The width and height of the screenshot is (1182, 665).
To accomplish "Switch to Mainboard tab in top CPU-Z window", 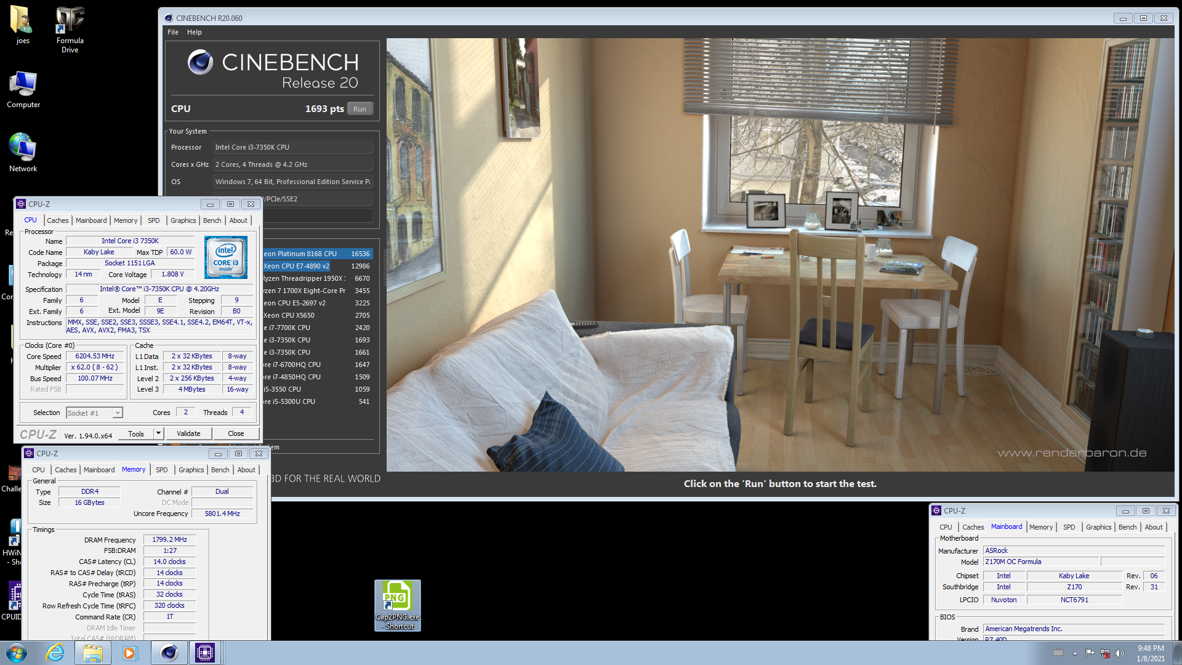I will point(91,220).
